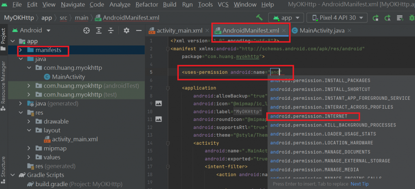Click the gutter image icon on line 11
415x189 pixels.
tap(158, 119)
